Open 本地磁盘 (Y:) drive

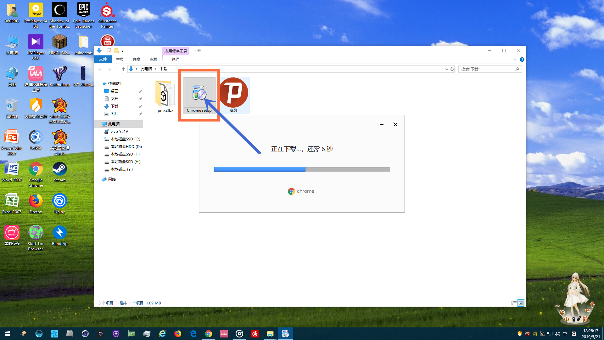[x=121, y=169]
